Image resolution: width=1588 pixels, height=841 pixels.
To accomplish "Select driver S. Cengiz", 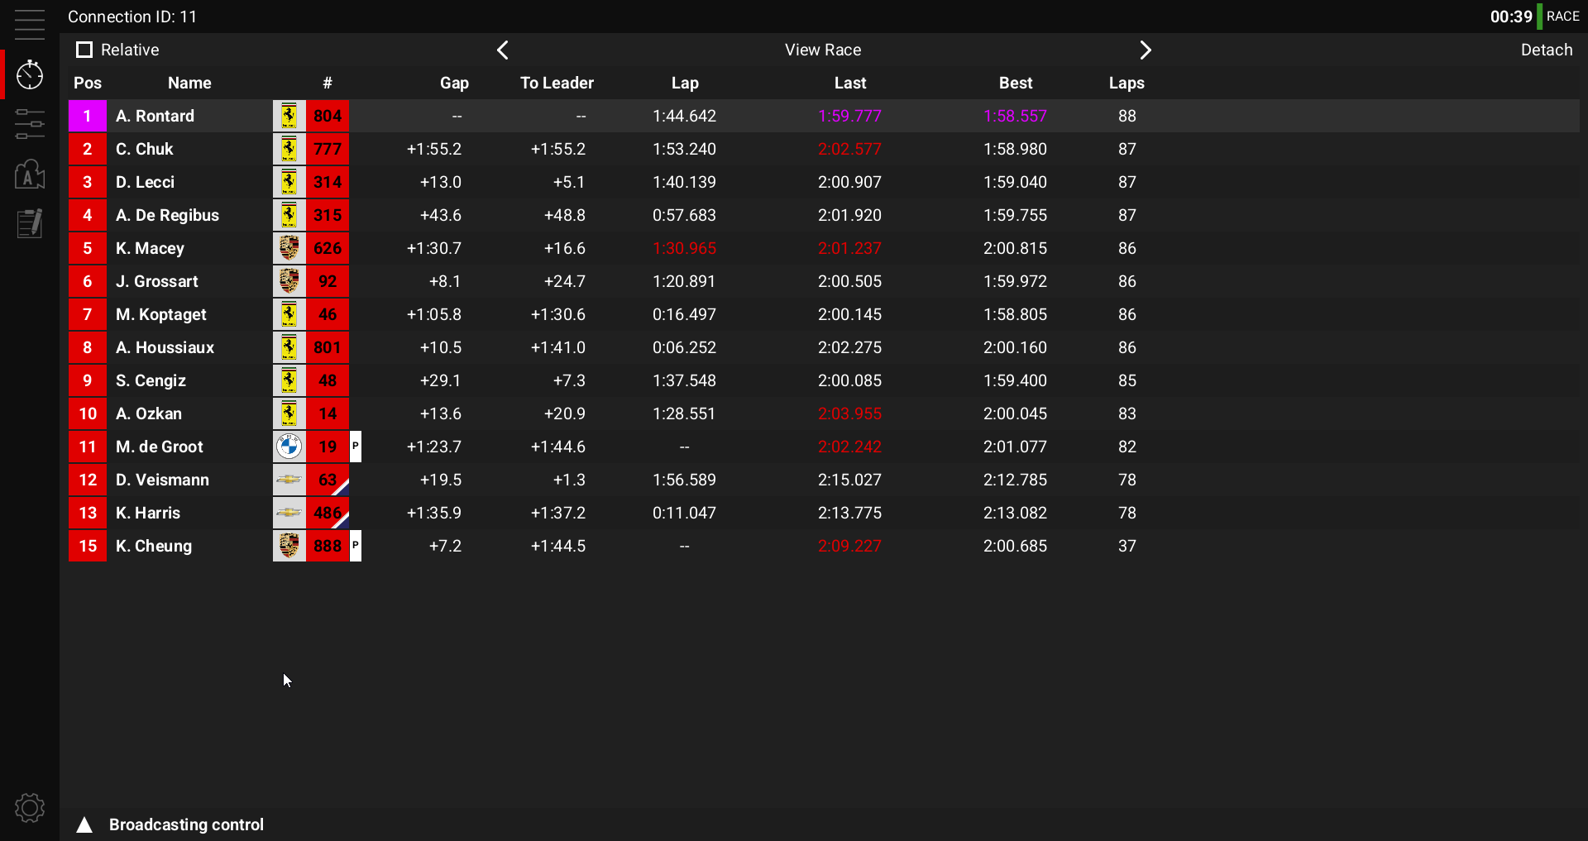I will [151, 380].
